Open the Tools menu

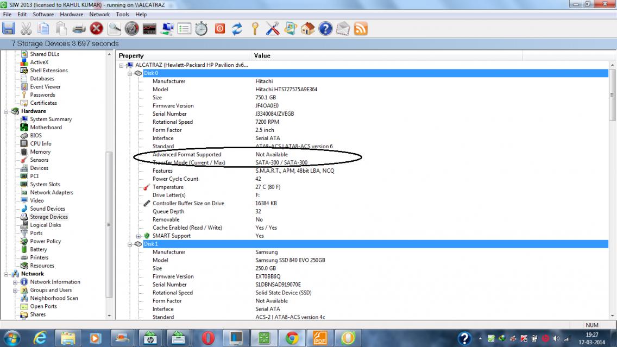point(123,14)
